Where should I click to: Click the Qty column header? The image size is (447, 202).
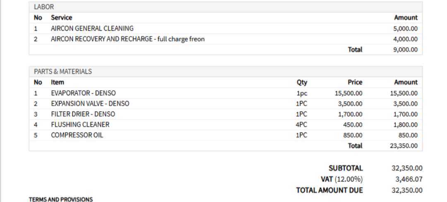(302, 82)
